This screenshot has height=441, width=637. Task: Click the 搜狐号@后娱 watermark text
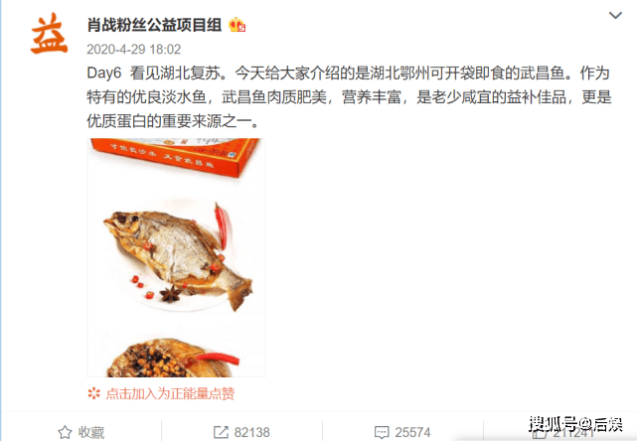(575, 424)
